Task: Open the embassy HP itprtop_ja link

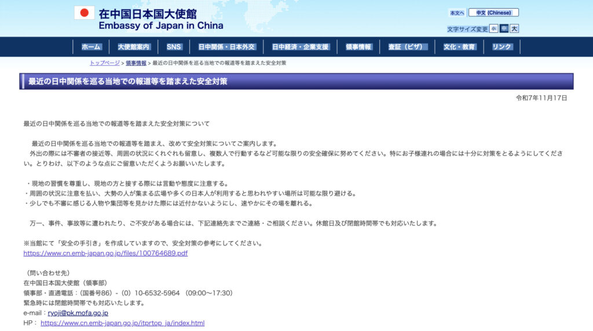Action: click(122, 323)
